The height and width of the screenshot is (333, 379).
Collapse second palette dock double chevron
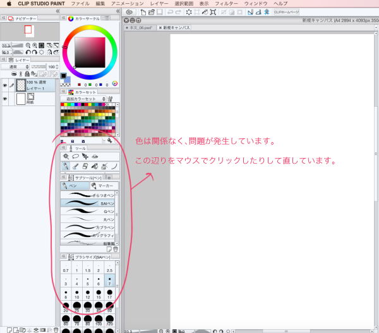click(117, 11)
